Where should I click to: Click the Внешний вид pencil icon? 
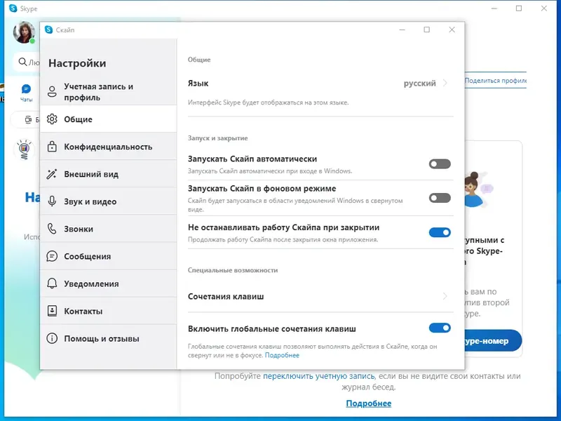(x=53, y=174)
